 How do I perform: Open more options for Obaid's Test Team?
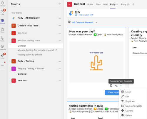click(60, 26)
